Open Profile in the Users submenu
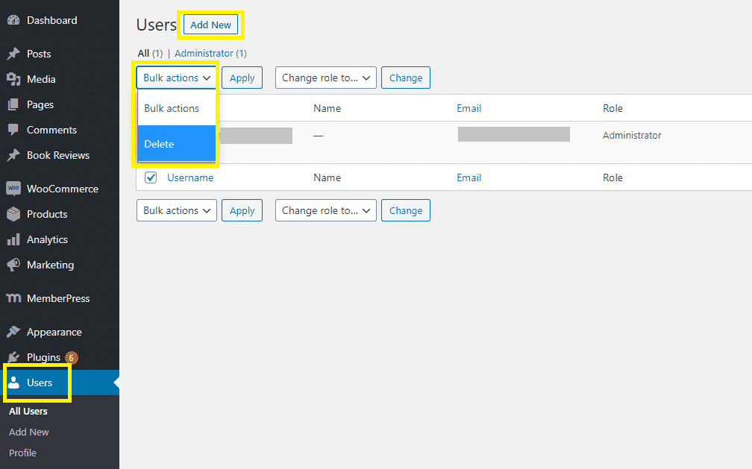The width and height of the screenshot is (752, 469). pyautogui.click(x=22, y=453)
